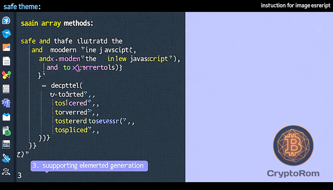
Task: Click the line 'safe and thafe ilutratd the'
Action: click(72, 41)
